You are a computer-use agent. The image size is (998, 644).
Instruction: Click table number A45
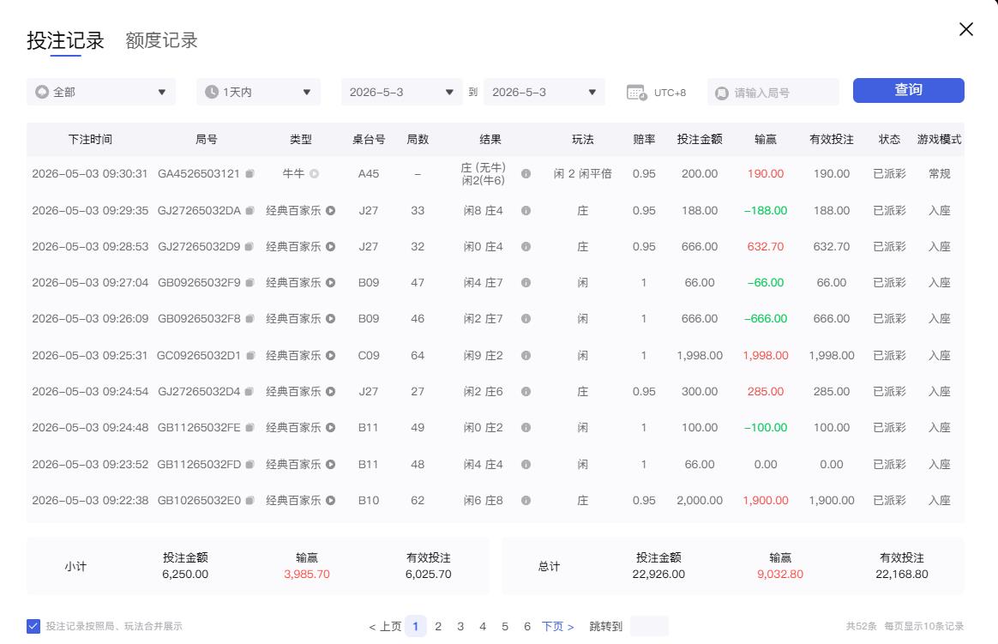click(x=369, y=174)
